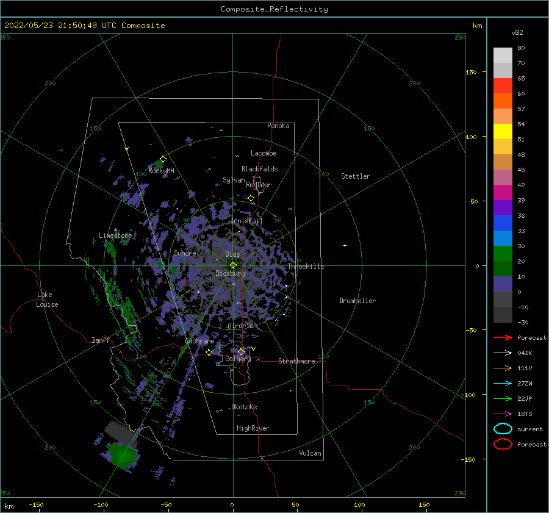Click the red 65 dBZ color swatch
Image resolution: width=549 pixels, height=513 pixels.
503,86
